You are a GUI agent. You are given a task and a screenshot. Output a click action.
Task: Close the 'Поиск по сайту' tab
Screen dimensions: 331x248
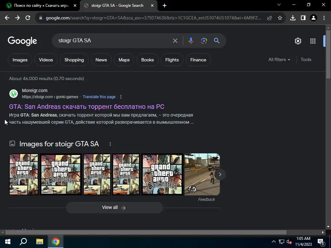click(75, 5)
